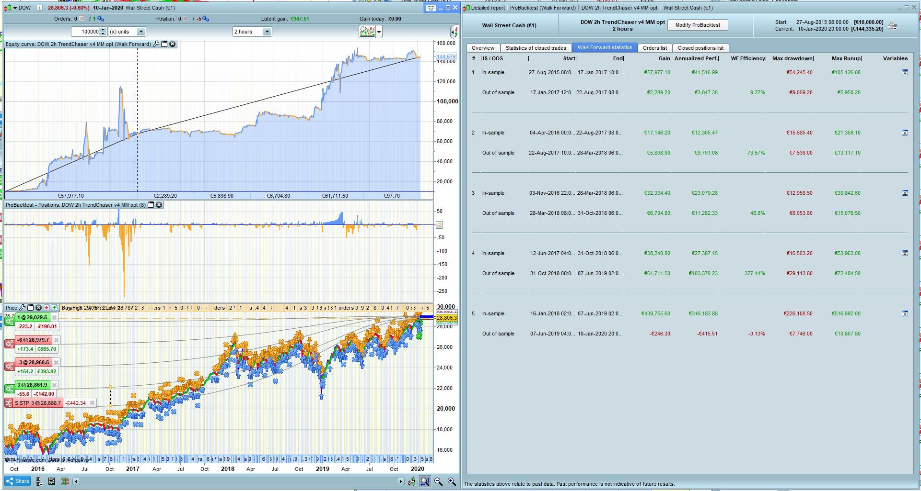Screen dimensions: 921x491
Task: Cancel the S:STP 3 @ 28,688.7 order
Action: click(x=93, y=403)
